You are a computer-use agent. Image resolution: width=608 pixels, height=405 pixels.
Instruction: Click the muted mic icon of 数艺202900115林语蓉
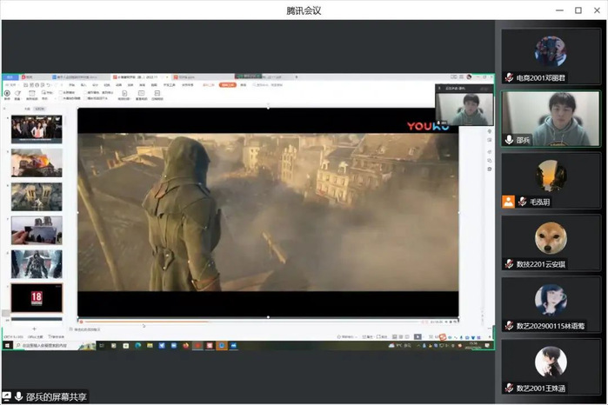(x=509, y=325)
